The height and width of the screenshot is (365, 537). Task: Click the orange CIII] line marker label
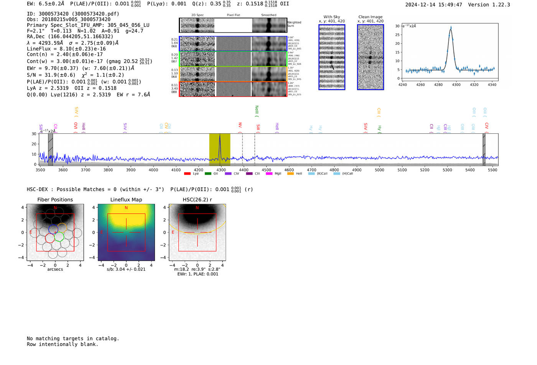379,113
